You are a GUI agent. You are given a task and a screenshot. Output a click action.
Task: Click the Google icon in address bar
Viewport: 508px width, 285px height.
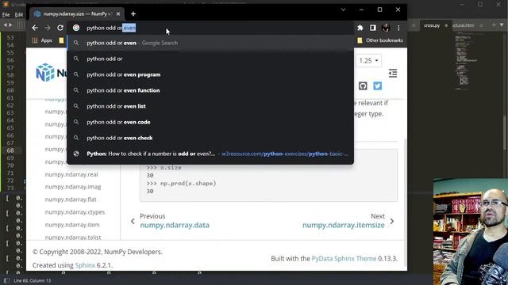coord(76,28)
